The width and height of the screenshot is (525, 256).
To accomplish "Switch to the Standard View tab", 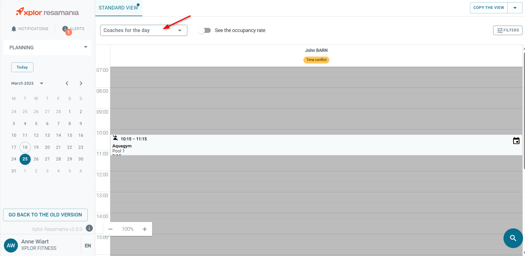I will (x=118, y=8).
